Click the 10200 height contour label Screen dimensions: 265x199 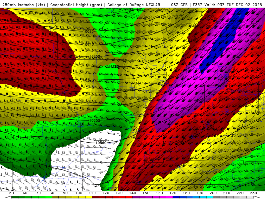(x=95, y=56)
